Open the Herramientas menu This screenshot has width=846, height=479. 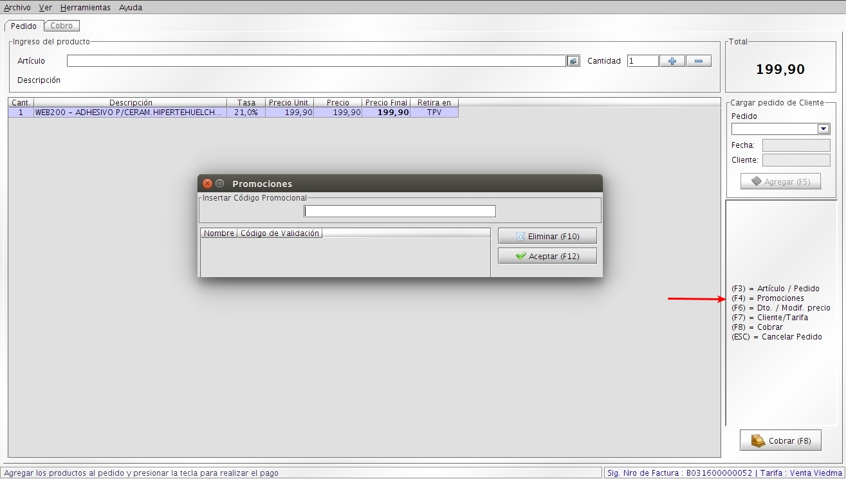coord(86,8)
